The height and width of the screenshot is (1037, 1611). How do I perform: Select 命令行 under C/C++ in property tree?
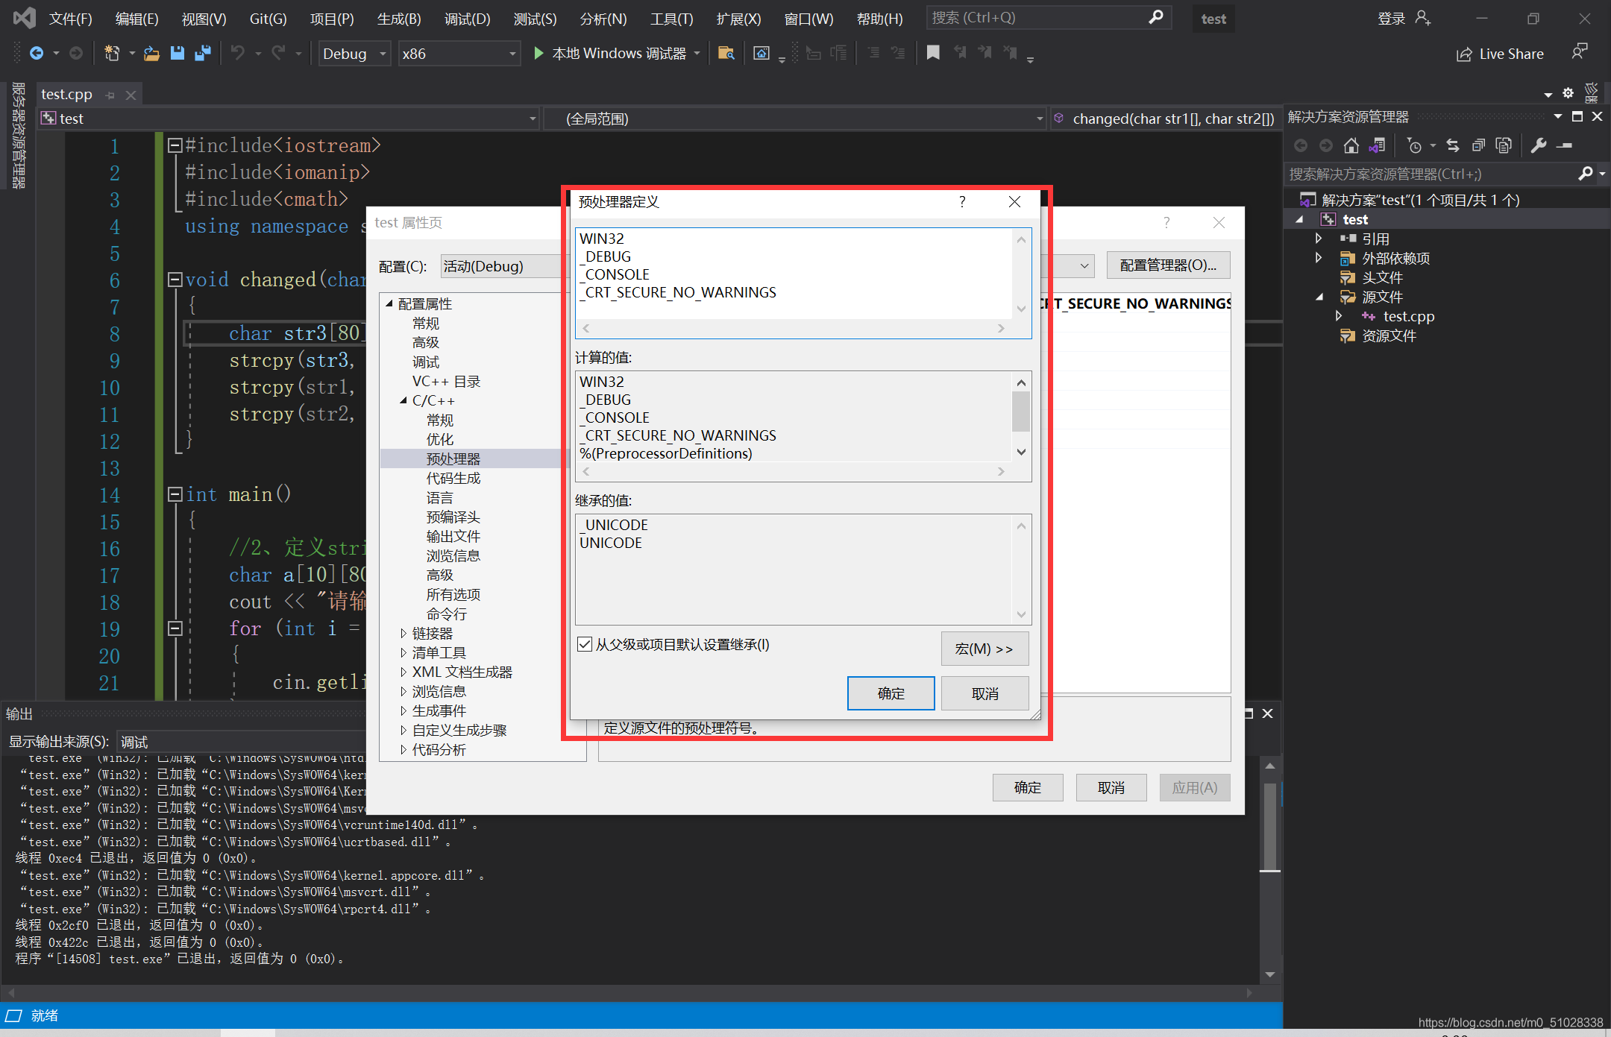point(447,614)
